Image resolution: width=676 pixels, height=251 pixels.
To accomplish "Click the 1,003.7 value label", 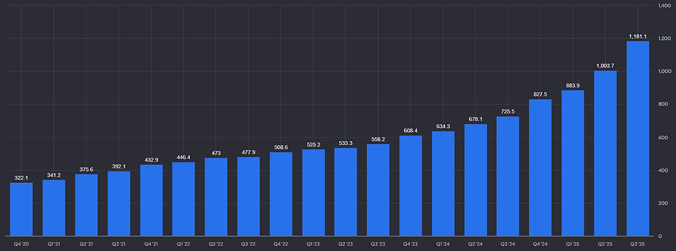I will click(x=606, y=66).
